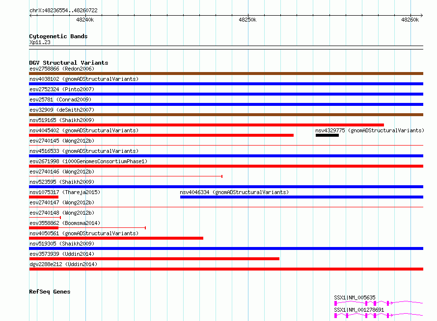Image resolution: width=437 pixels, height=321 pixels.
Task: Click the RefSeq Genes track title
Action: coord(50,292)
